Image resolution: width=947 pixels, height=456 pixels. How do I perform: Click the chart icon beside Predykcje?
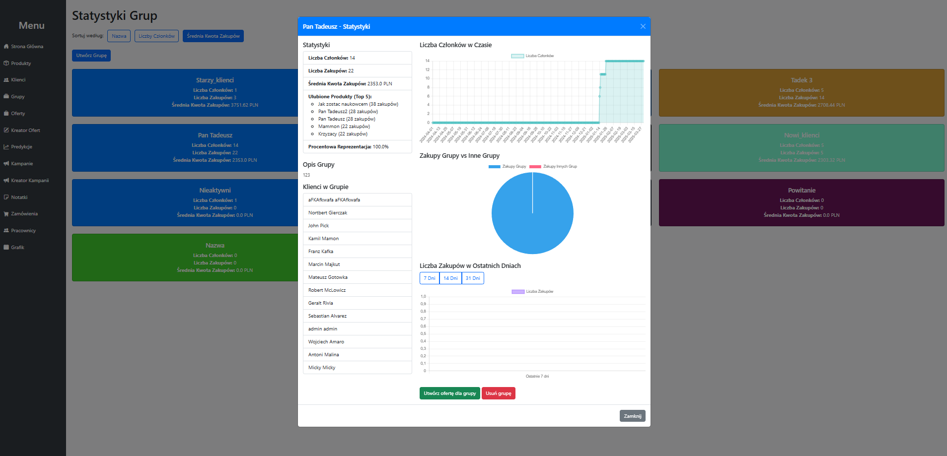(x=6, y=147)
